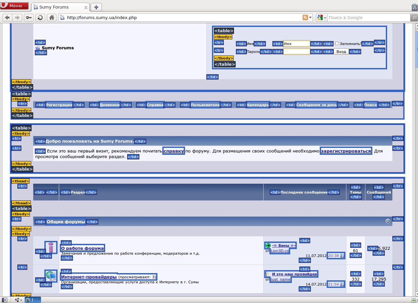The height and width of the screenshot is (303, 418).
Task: Open Регистрация in the forum navbar
Action: point(59,105)
